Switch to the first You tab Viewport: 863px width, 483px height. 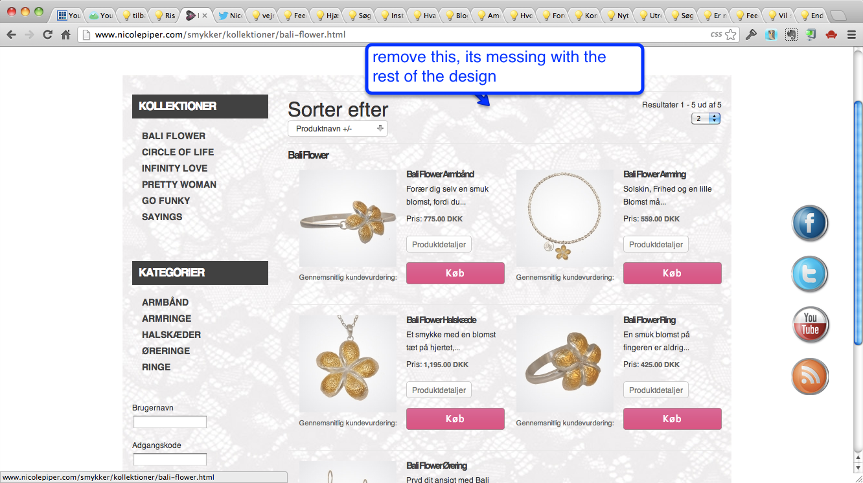pos(68,15)
